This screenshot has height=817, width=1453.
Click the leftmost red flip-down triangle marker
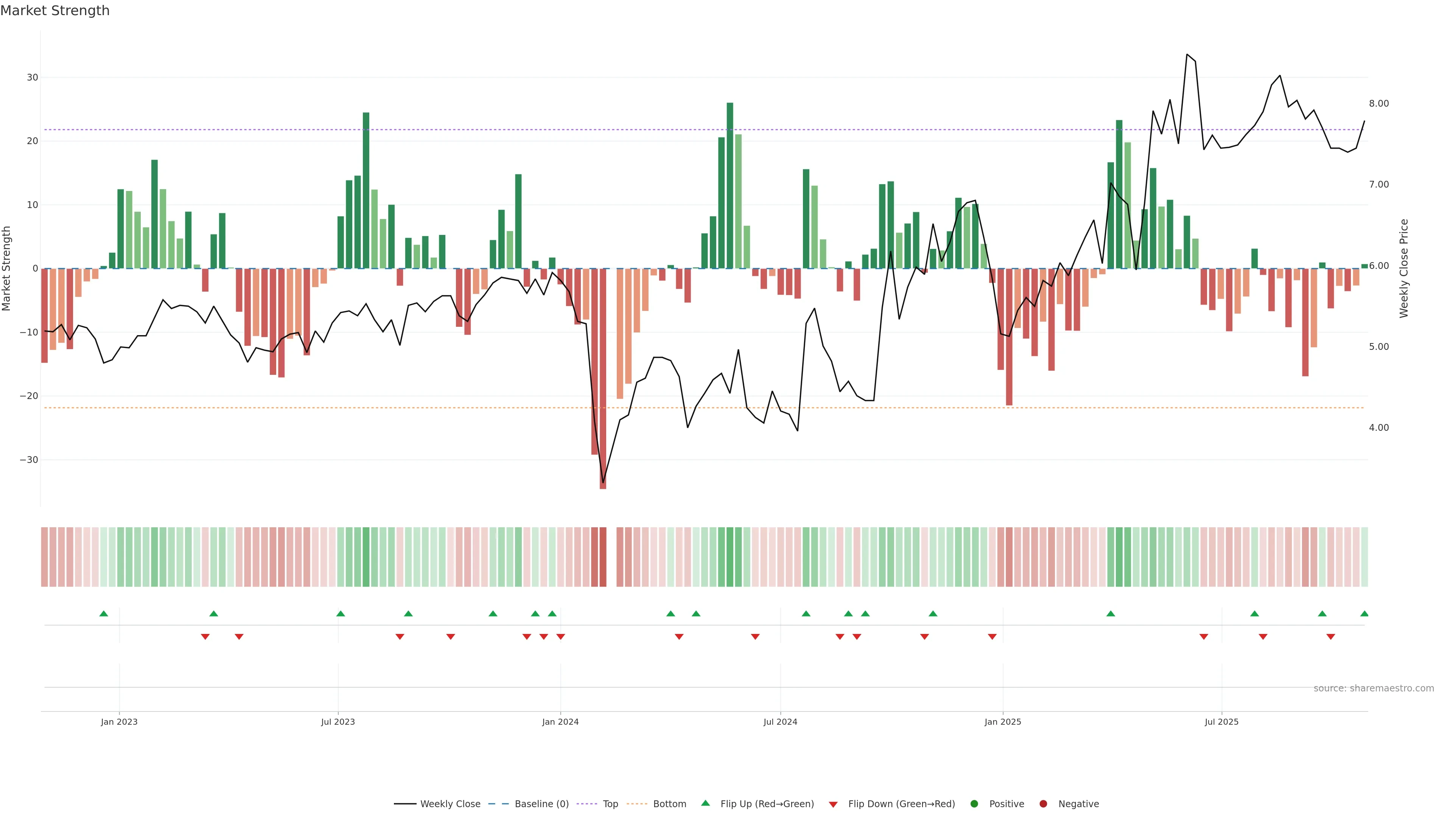click(x=205, y=637)
